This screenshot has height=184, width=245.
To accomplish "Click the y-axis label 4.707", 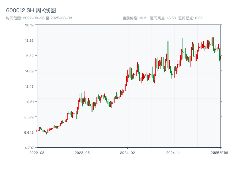I will pos(29,148).
